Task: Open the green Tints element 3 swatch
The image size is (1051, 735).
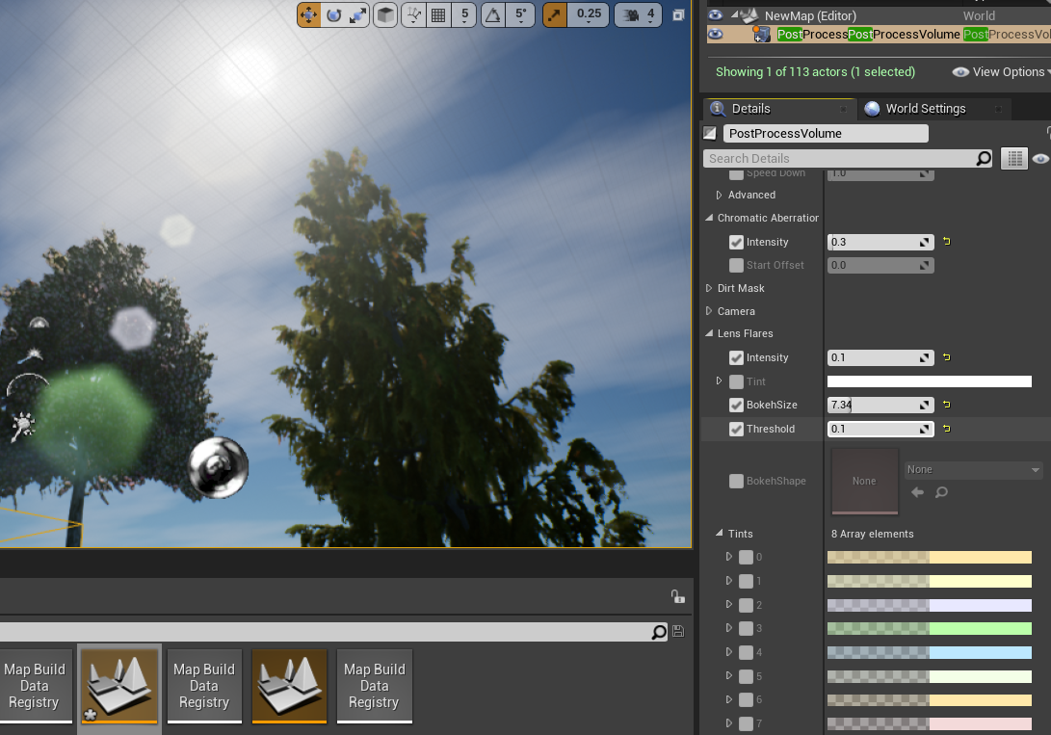Action: tap(929, 628)
